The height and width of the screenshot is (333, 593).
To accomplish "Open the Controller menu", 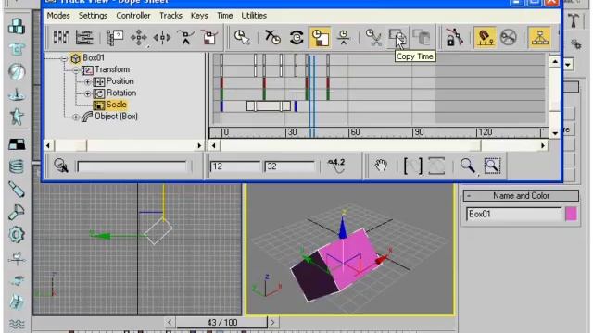I will pos(133,16).
